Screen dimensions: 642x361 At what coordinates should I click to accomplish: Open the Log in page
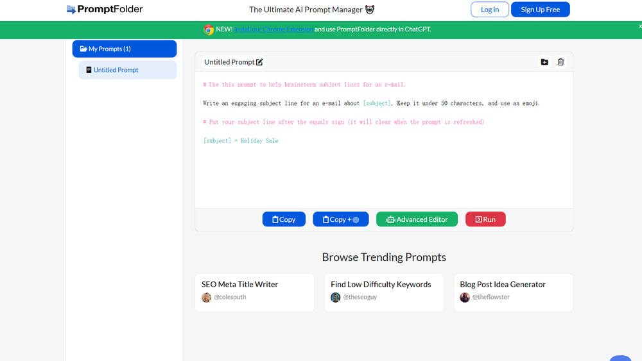(490, 10)
